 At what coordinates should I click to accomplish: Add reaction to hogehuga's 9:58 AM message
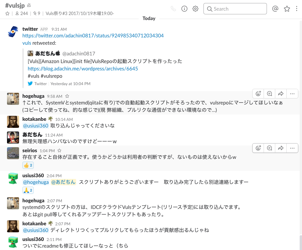(258, 94)
